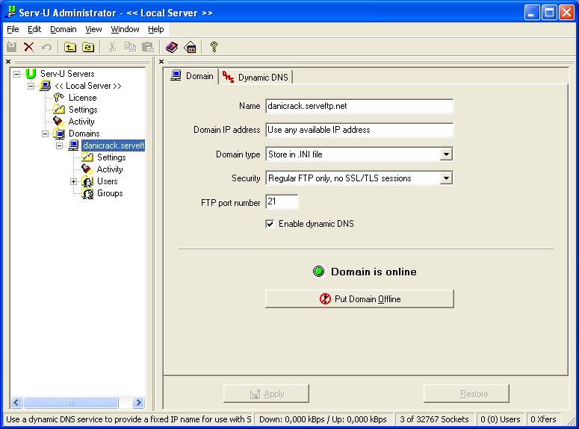Click the paste clipboard toolbar icon
The image size is (579, 429).
point(148,47)
